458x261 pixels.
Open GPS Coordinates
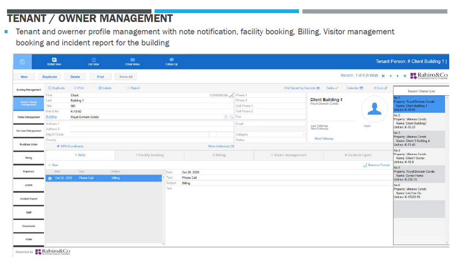click(x=70, y=146)
